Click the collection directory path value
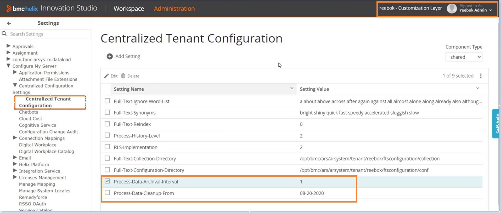 [x=370, y=159]
